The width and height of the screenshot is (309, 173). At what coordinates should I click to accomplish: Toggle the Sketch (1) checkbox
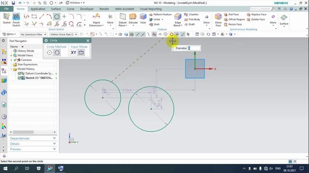tap(19, 78)
